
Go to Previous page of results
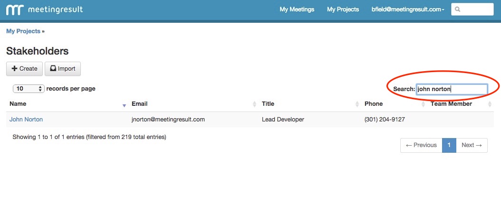421,145
